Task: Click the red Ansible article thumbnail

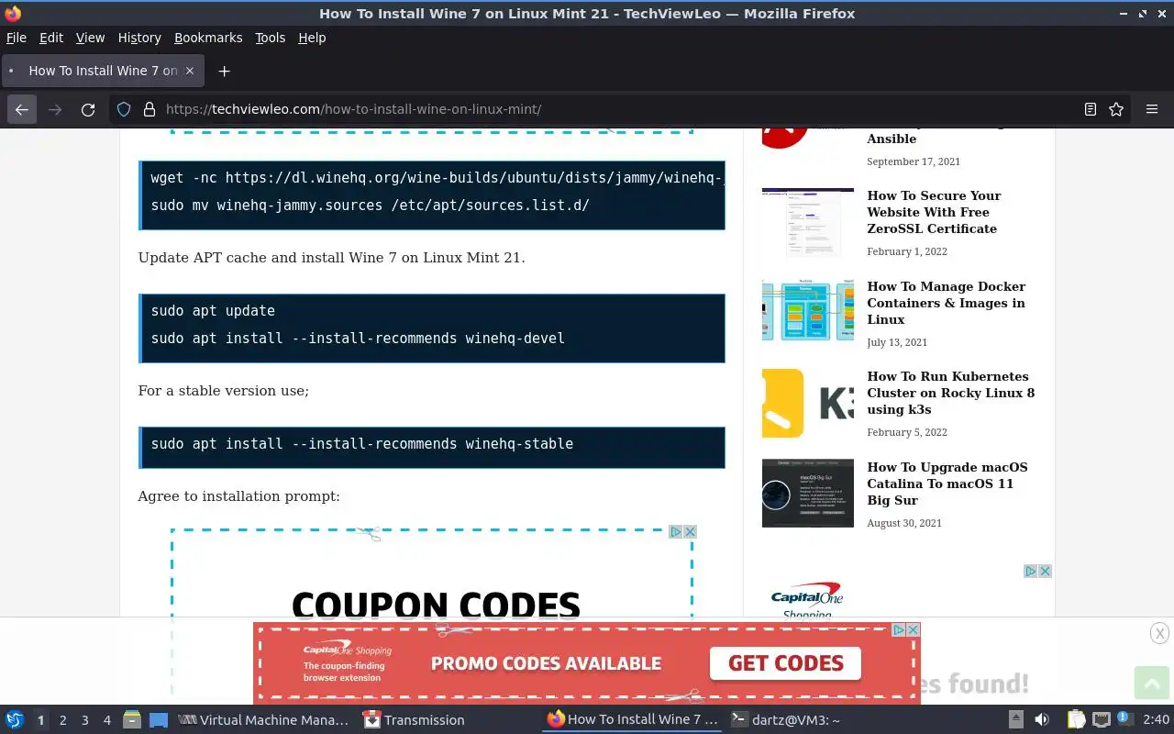Action: pos(785,139)
